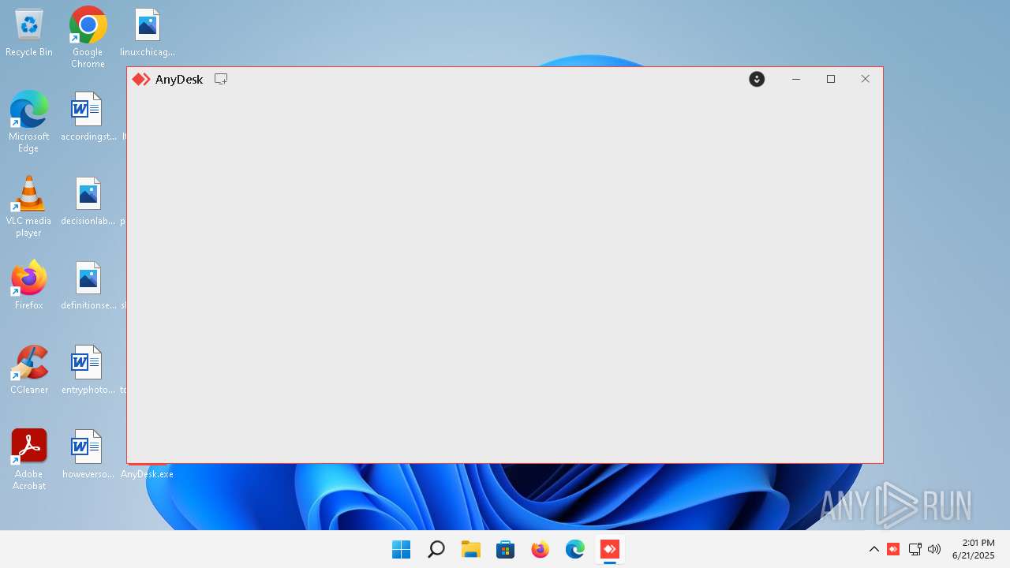This screenshot has height=568, width=1010.
Task: Select the Google Chrome desktop shortcut
Action: pyautogui.click(x=88, y=37)
